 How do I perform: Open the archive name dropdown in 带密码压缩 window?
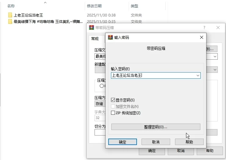(x=215, y=57)
